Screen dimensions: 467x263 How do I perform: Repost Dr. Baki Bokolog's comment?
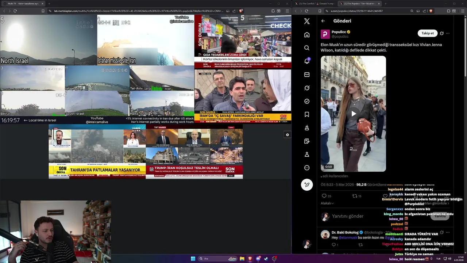[x=360, y=245]
